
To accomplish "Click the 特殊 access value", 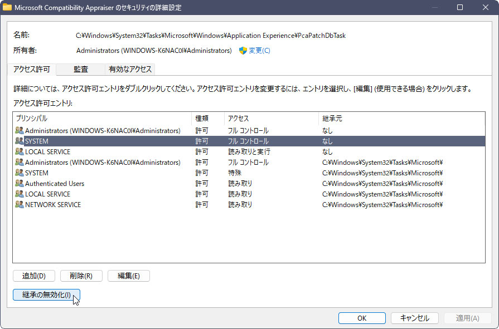I will 235,173.
